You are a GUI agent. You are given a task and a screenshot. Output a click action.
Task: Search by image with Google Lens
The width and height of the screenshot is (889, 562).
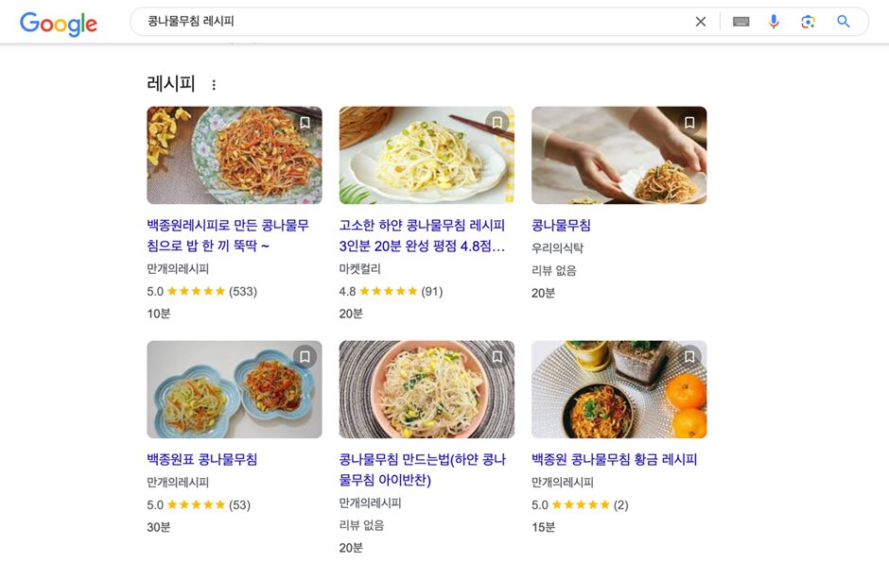click(x=808, y=22)
